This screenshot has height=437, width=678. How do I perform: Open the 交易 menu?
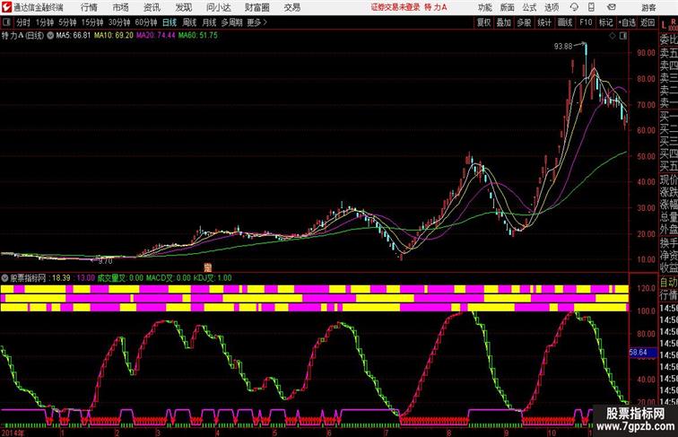(x=292, y=7)
